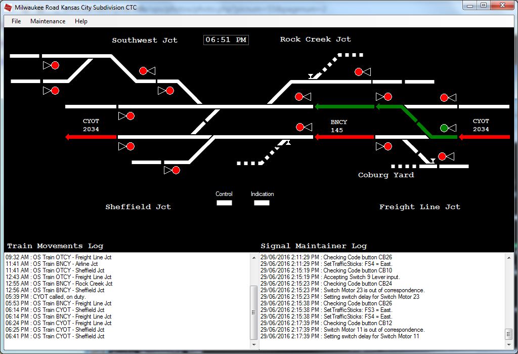The height and width of the screenshot is (354, 518).
Task: Click the Signal Maintainer Log scrollbar thumb
Action: (x=509, y=334)
